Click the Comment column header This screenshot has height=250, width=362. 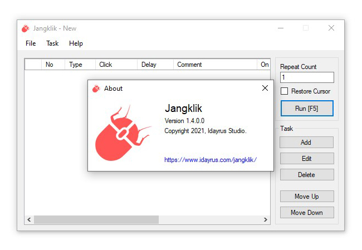(215, 65)
